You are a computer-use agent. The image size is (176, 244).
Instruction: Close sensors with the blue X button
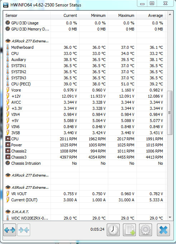point(163,230)
